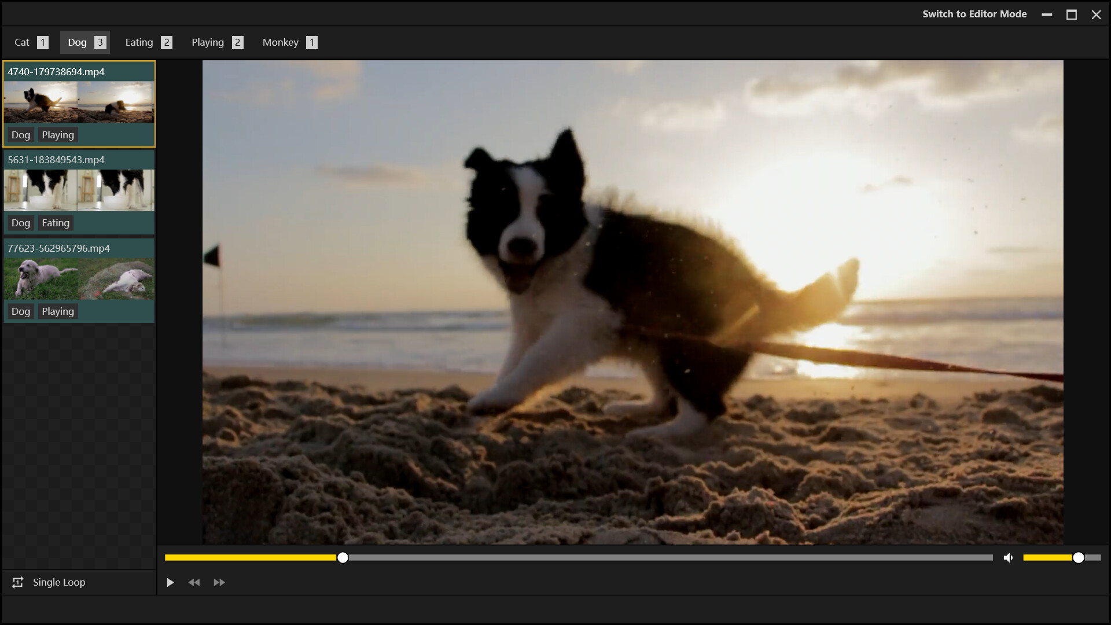Click Dog tag on 77623-562965796.mp4

pyautogui.click(x=21, y=311)
